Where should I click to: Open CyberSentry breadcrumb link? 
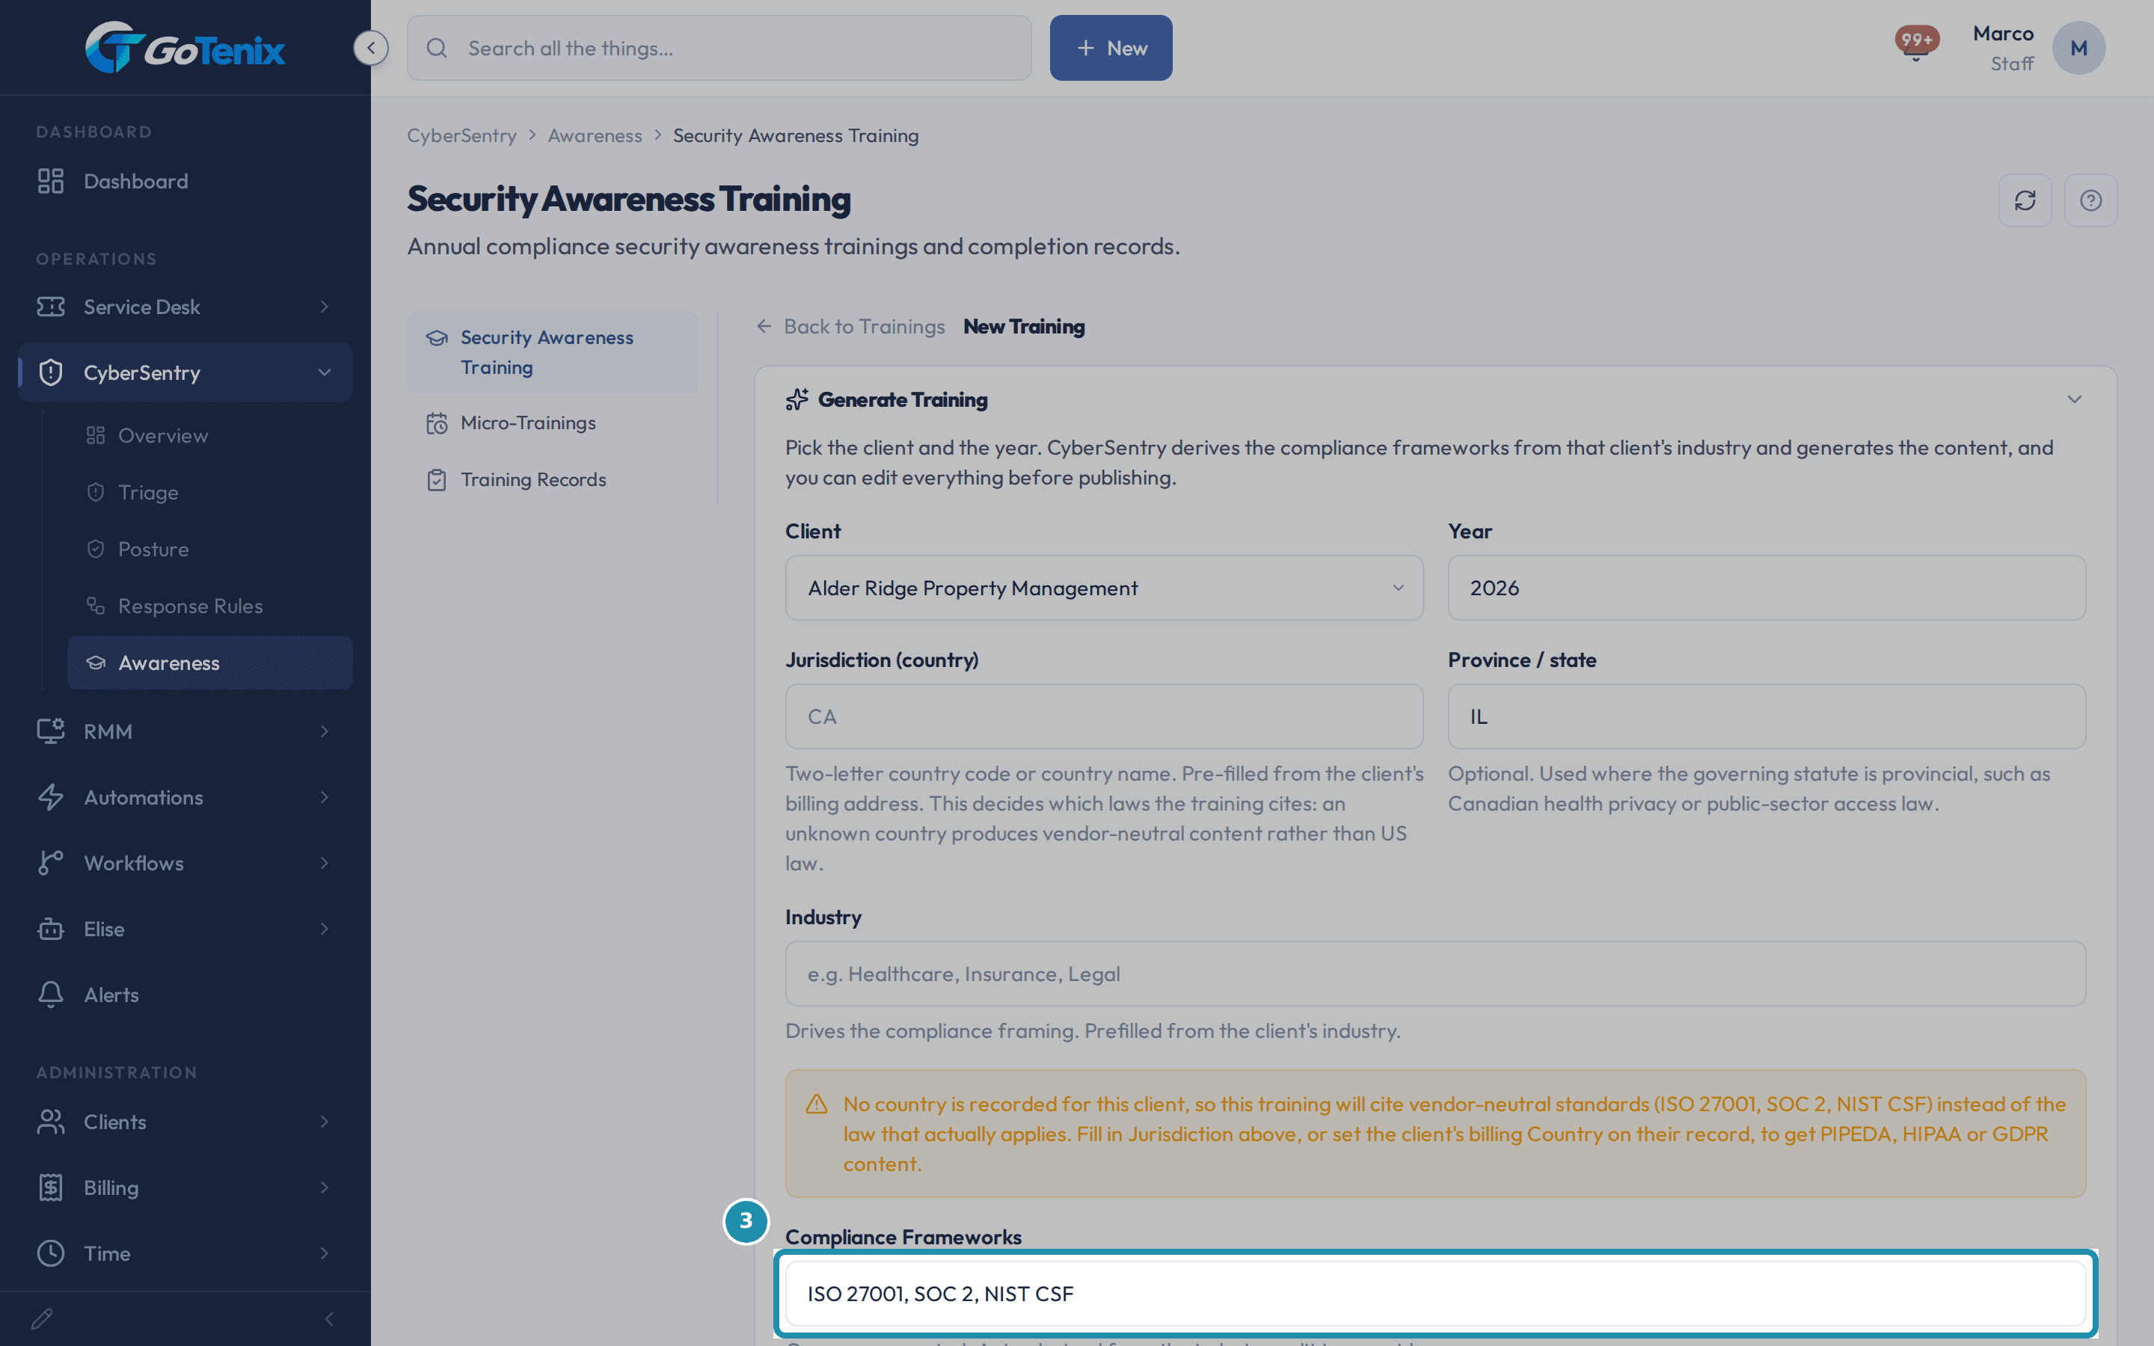(461, 135)
